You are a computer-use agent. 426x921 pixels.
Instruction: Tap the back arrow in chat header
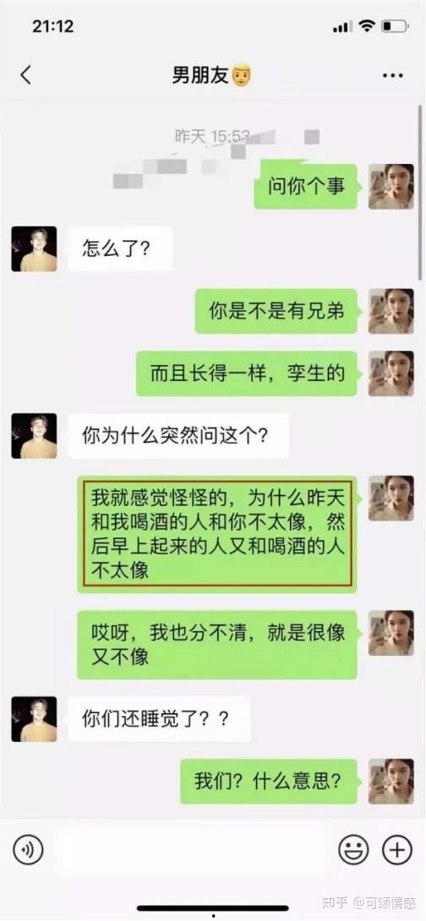pos(25,76)
